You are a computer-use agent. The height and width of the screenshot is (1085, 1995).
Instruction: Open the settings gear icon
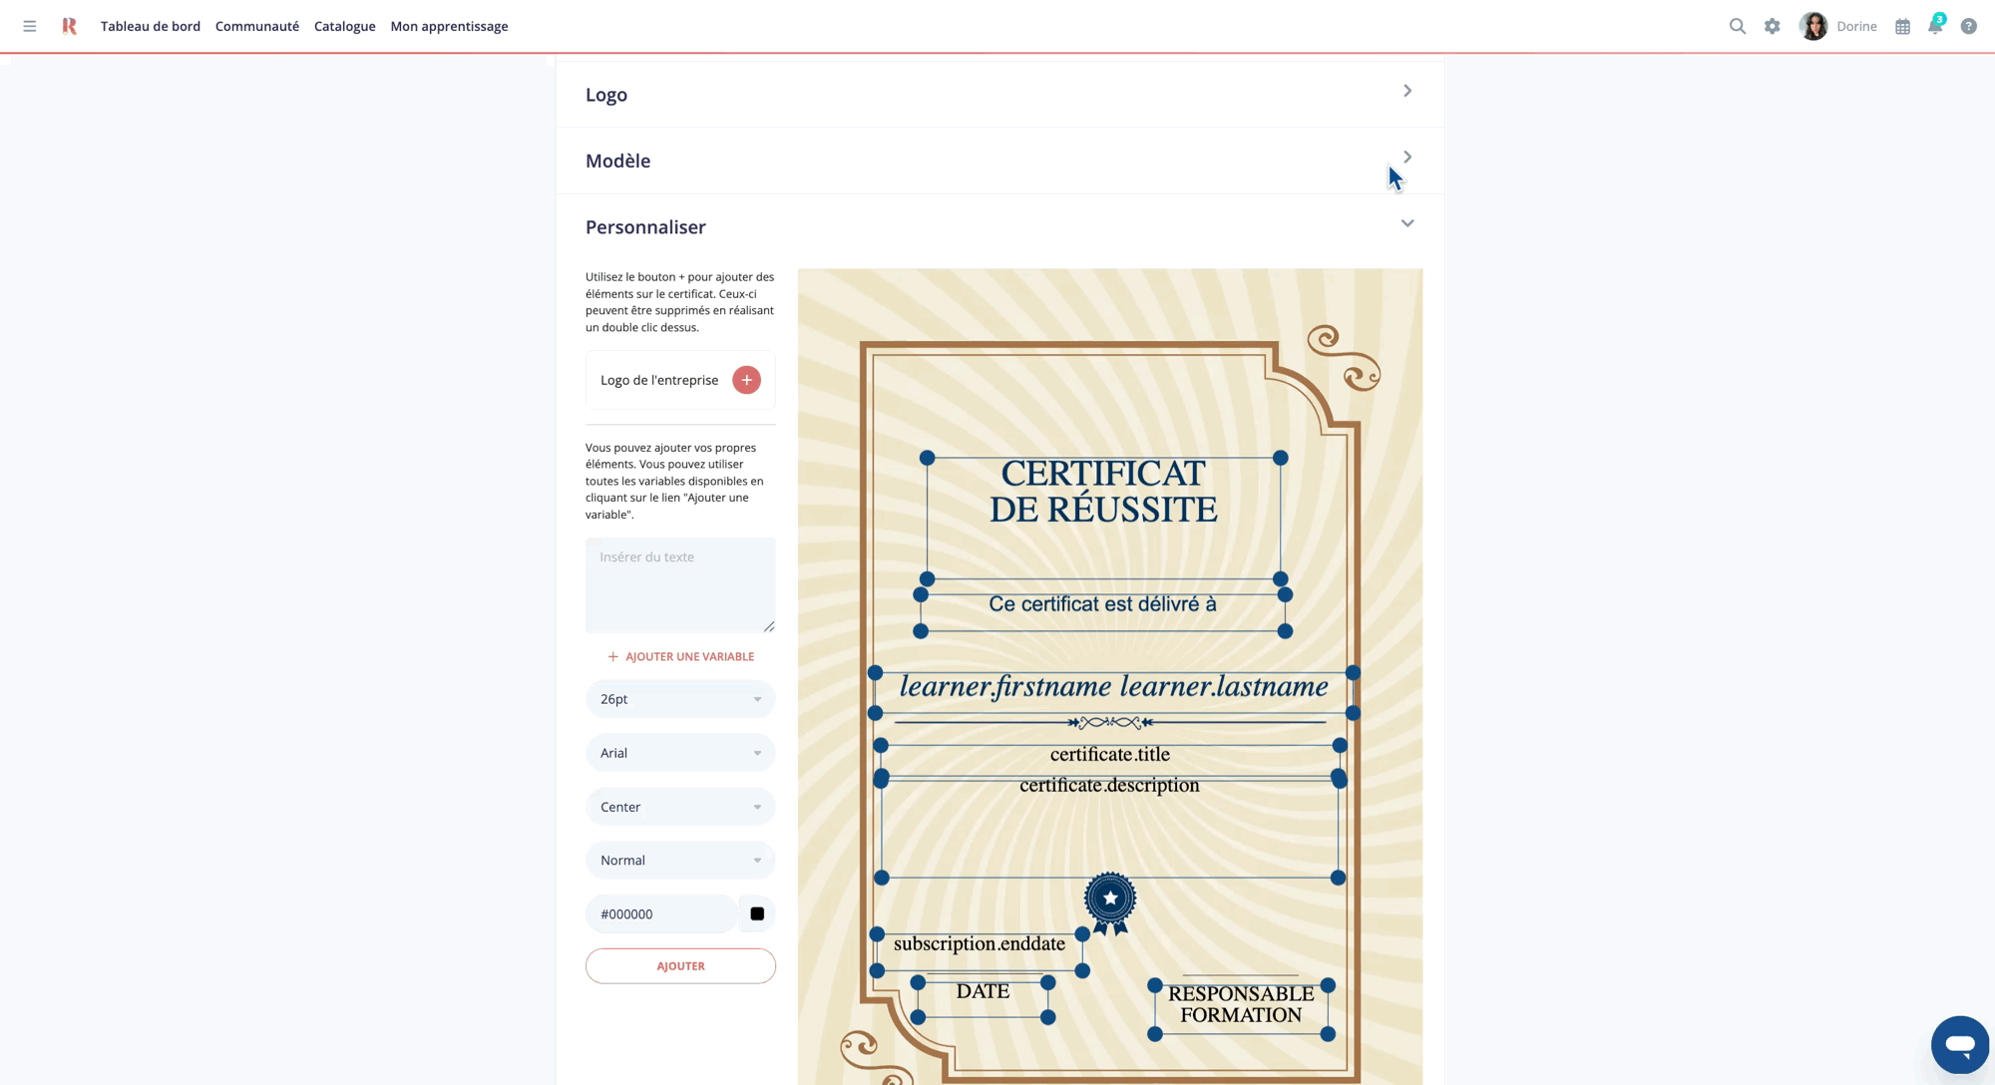pyautogui.click(x=1772, y=26)
